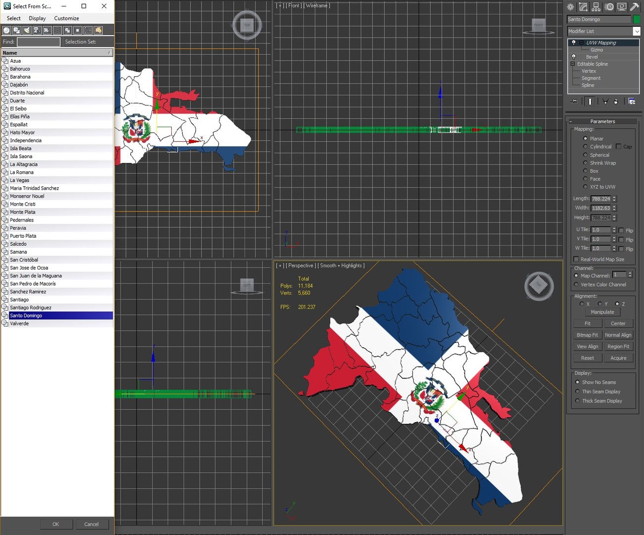Viewport: 644px width, 535px height.
Task: Collapse the Parameters rollout
Action: click(602, 121)
